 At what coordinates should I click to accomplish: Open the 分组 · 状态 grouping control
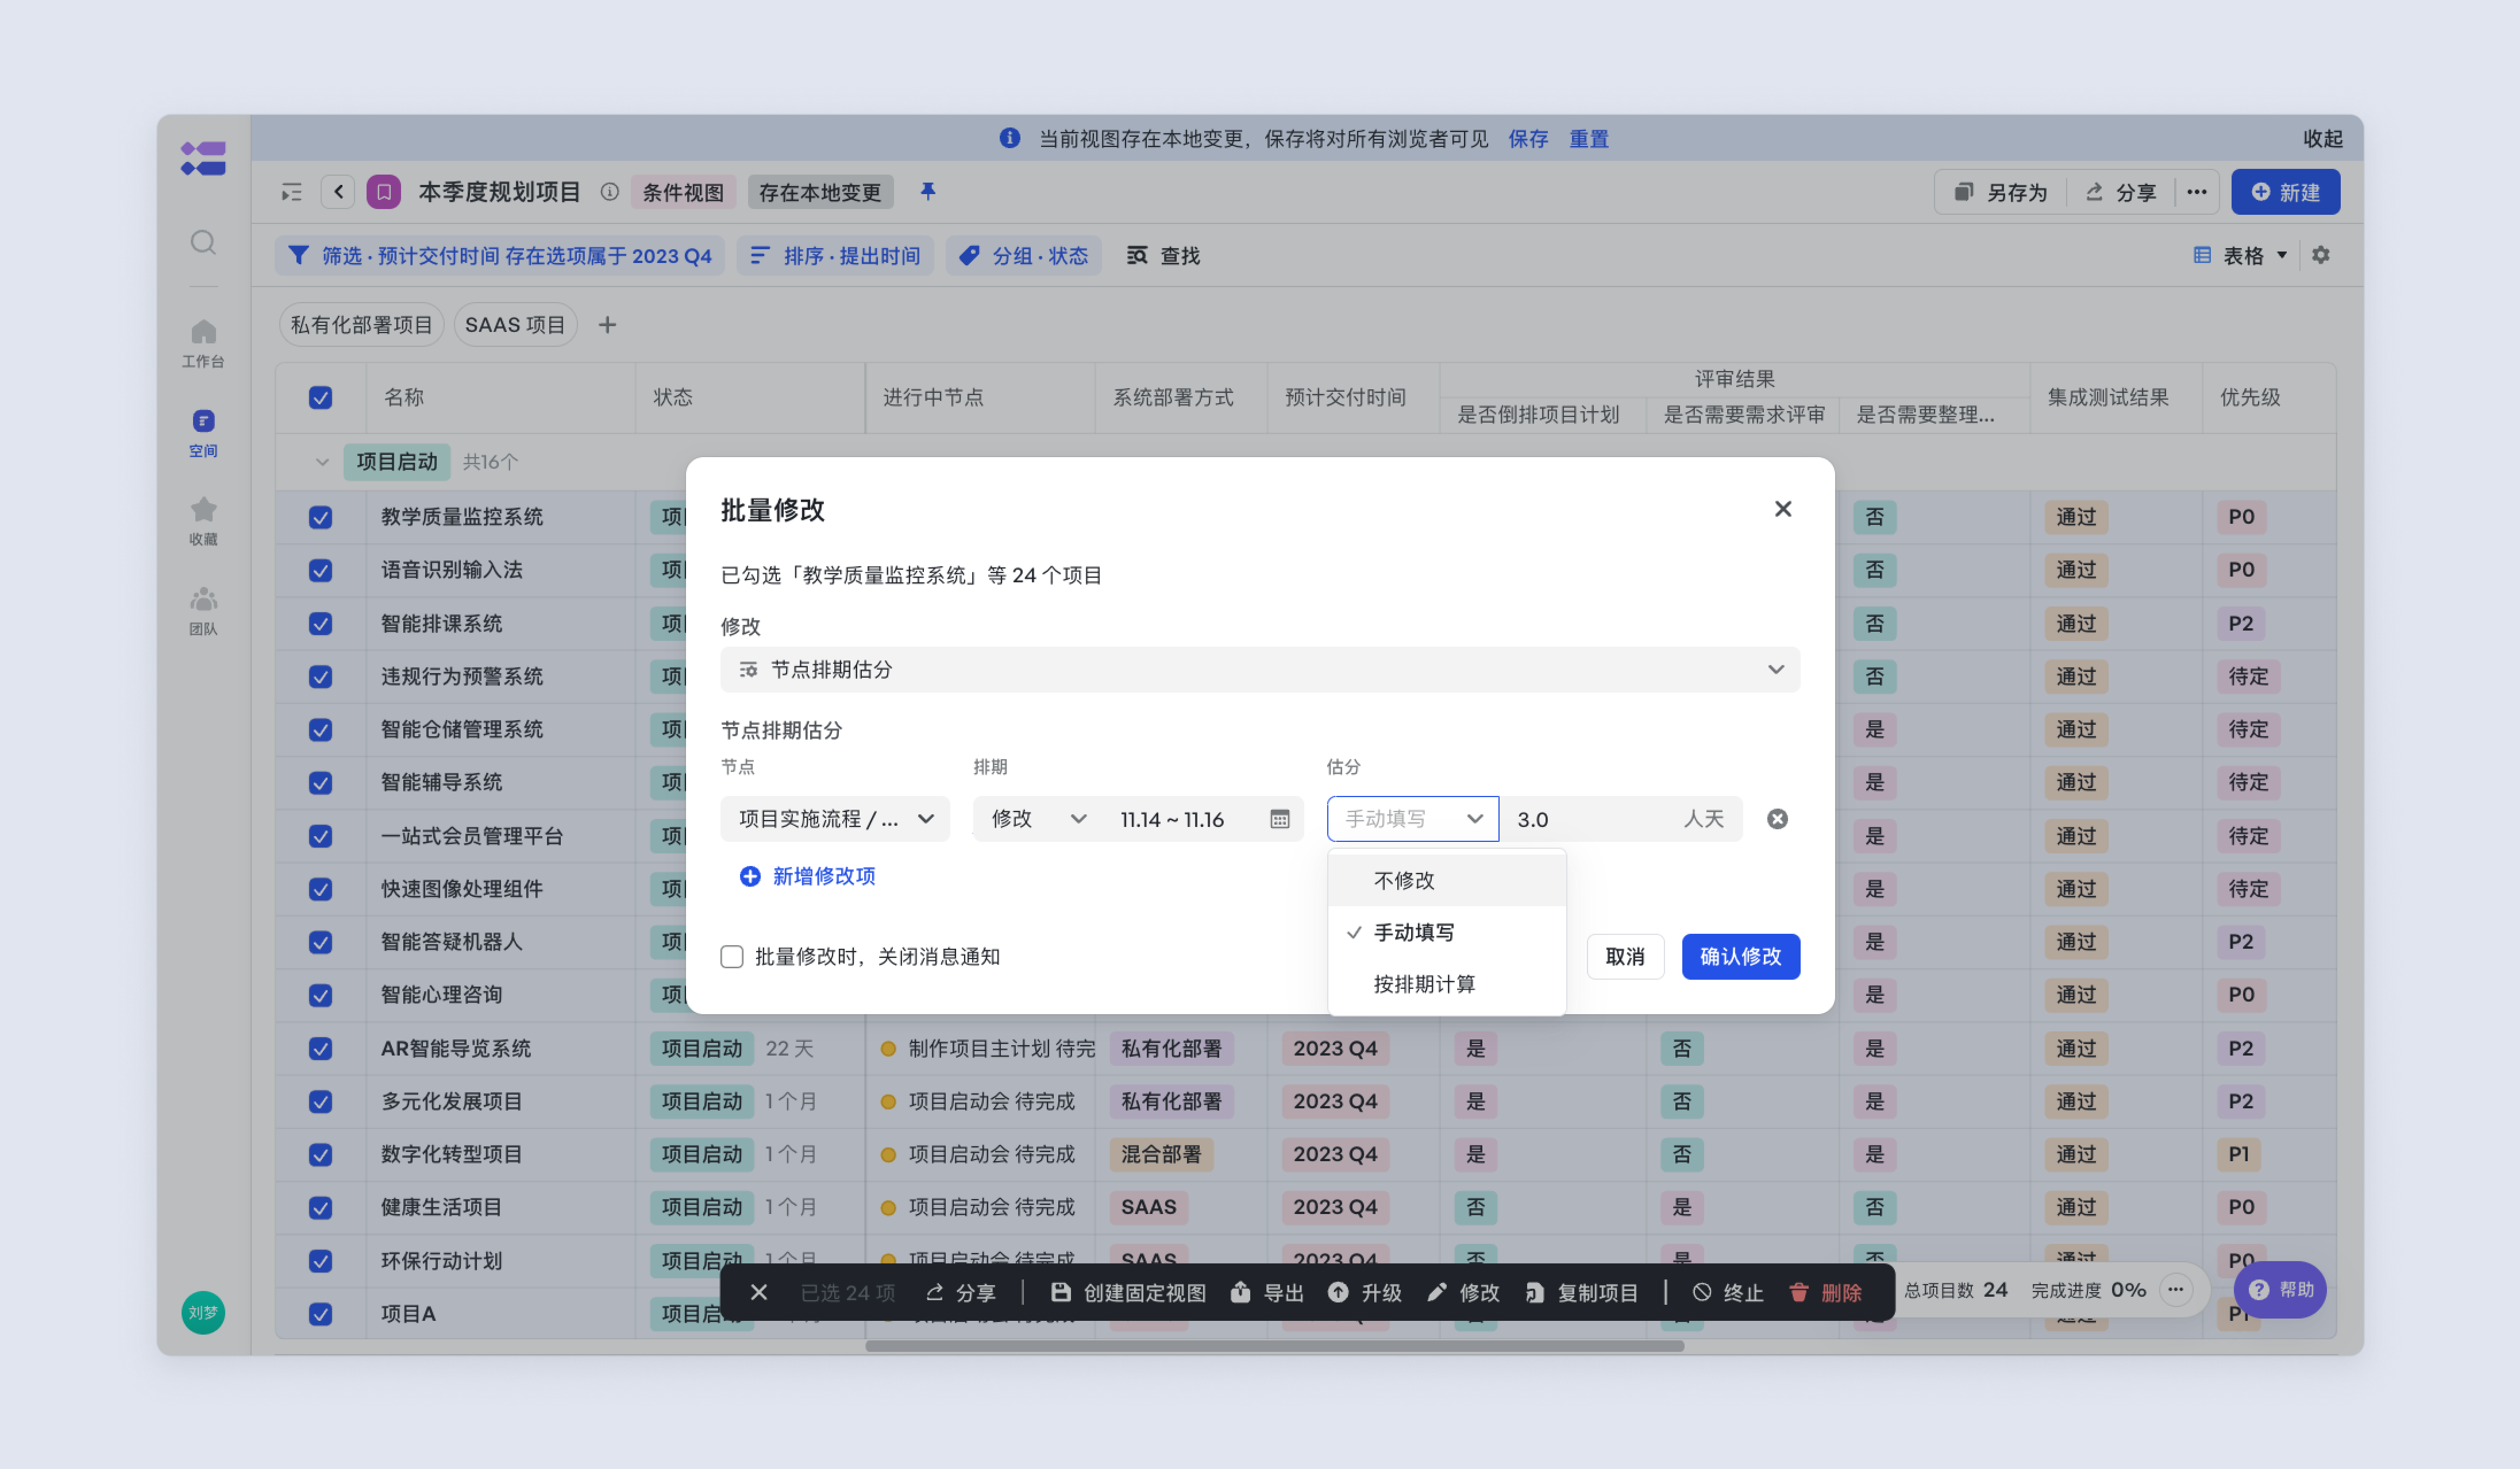pos(1023,256)
